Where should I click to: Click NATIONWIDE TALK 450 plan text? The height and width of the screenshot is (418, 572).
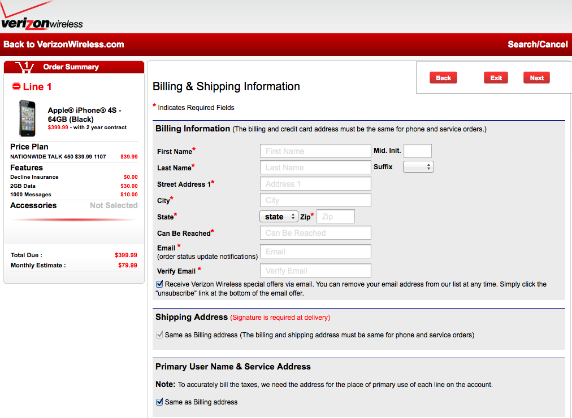58,157
